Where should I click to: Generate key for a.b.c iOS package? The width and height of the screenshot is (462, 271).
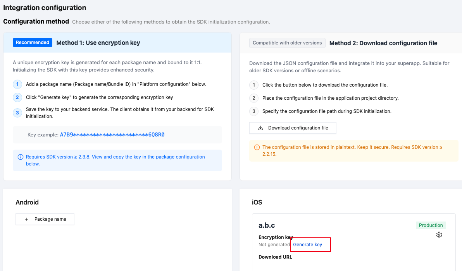click(307, 245)
